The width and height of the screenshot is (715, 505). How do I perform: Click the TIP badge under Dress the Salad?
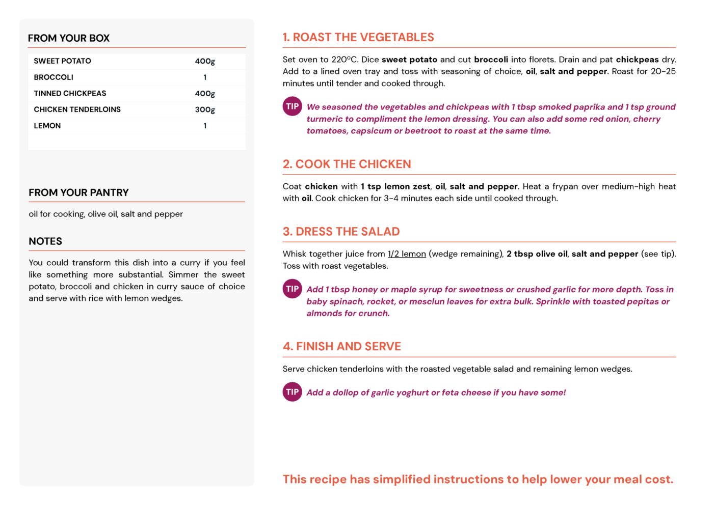(x=292, y=289)
